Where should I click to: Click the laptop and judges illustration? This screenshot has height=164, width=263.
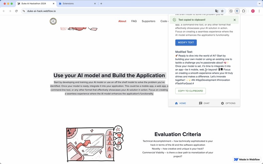[94, 144]
